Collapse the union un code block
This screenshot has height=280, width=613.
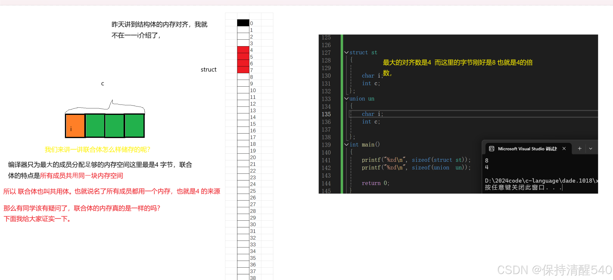point(346,99)
